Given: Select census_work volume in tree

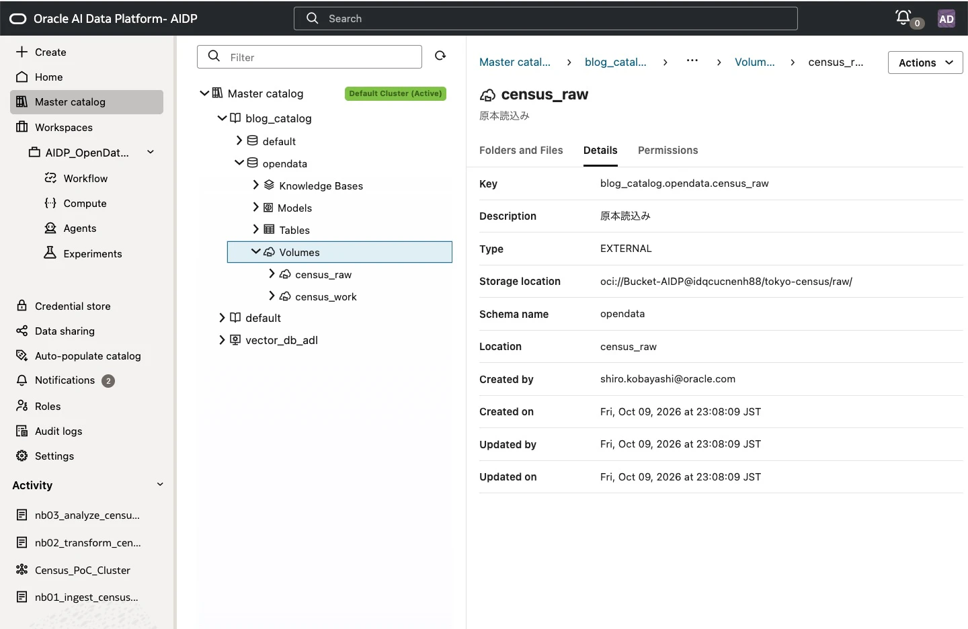Looking at the screenshot, I should 325,296.
